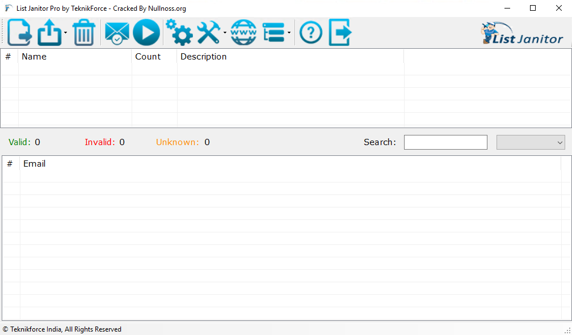Start processing with the play button
The height and width of the screenshot is (335, 572).
(x=146, y=32)
